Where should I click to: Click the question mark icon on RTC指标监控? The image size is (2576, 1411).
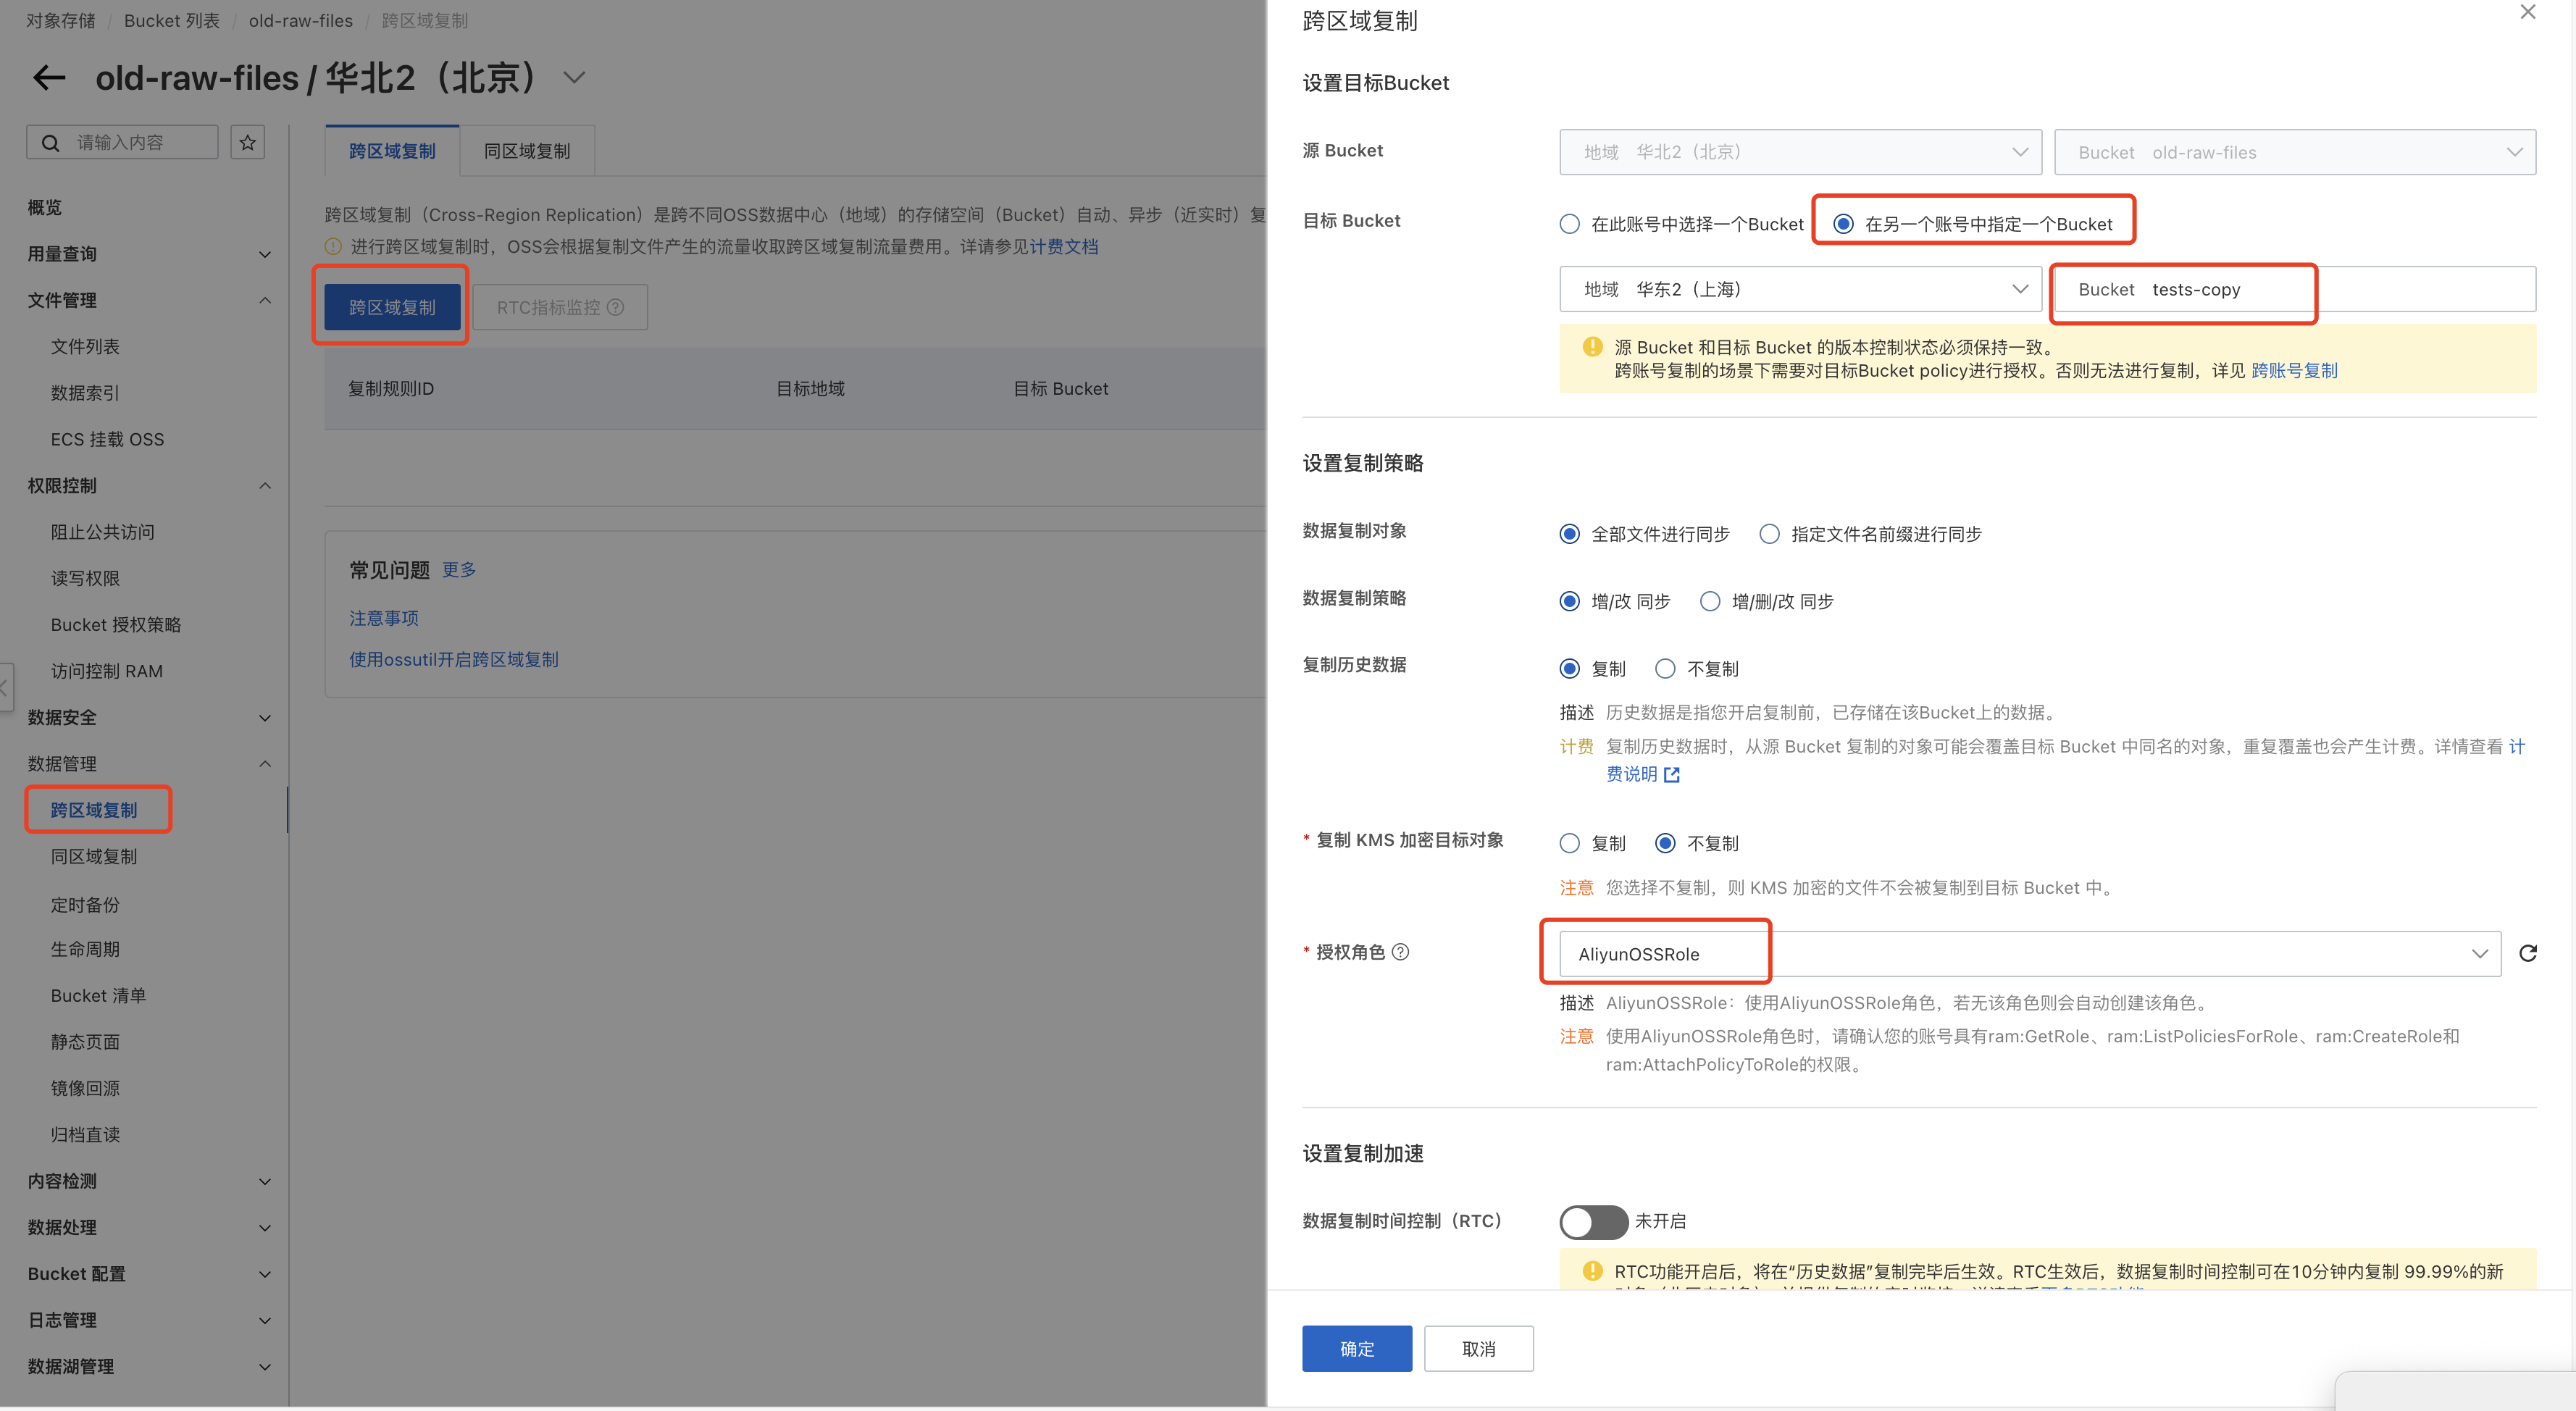pos(616,307)
